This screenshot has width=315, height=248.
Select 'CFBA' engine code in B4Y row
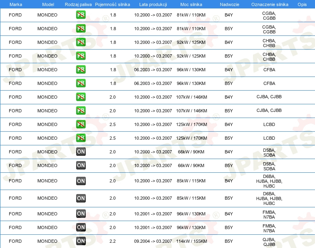tap(269, 70)
